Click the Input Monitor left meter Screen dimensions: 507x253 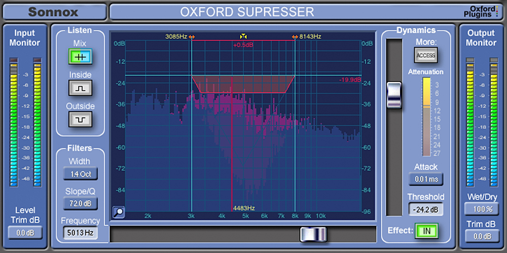click(x=14, y=122)
